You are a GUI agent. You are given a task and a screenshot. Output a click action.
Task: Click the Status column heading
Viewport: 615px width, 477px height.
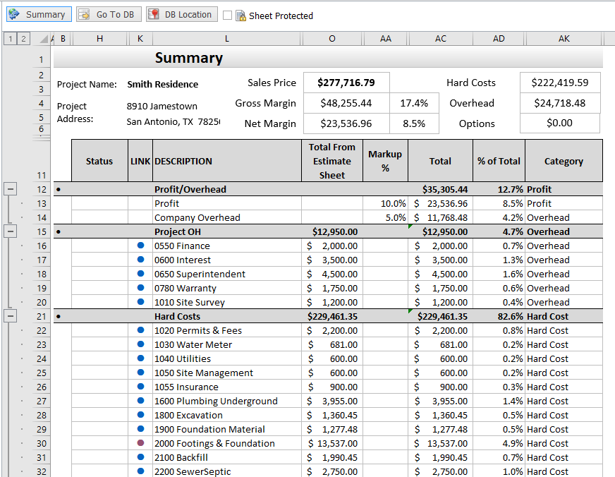[99, 161]
